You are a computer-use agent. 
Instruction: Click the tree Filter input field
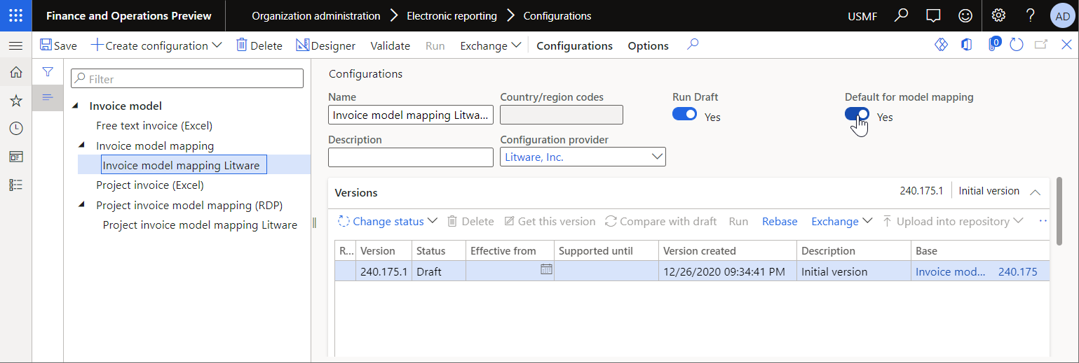(187, 78)
